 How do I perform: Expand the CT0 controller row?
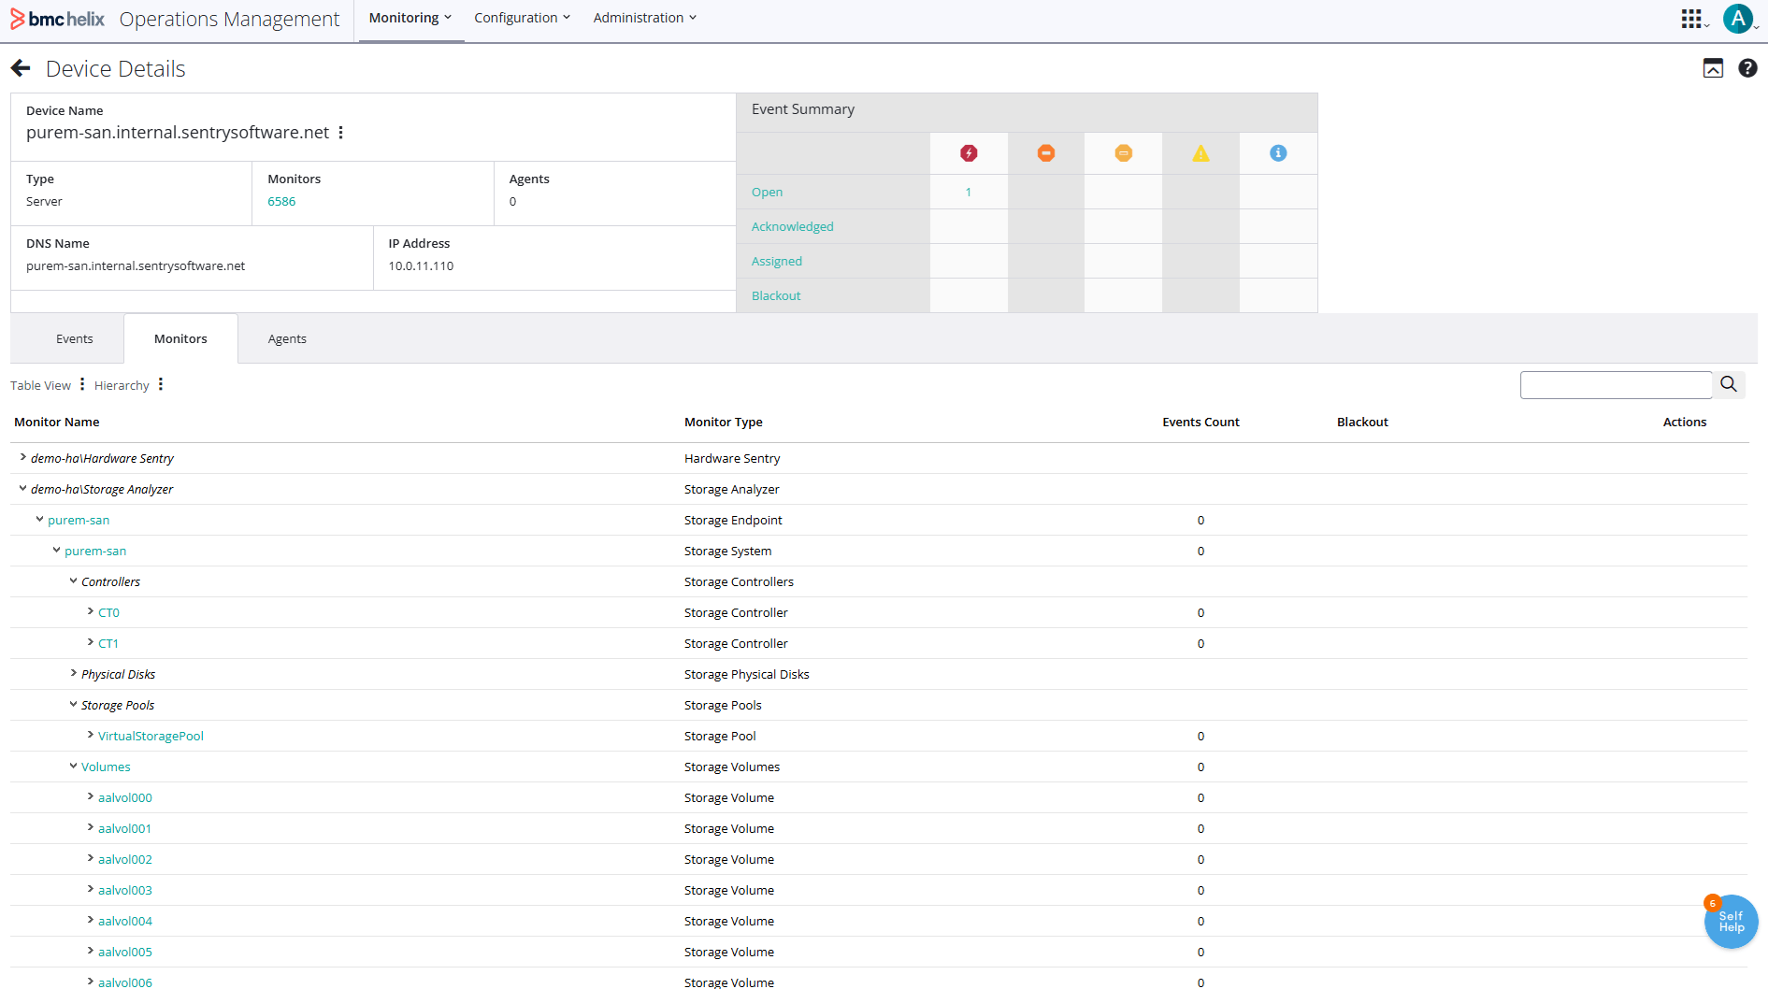click(90, 611)
